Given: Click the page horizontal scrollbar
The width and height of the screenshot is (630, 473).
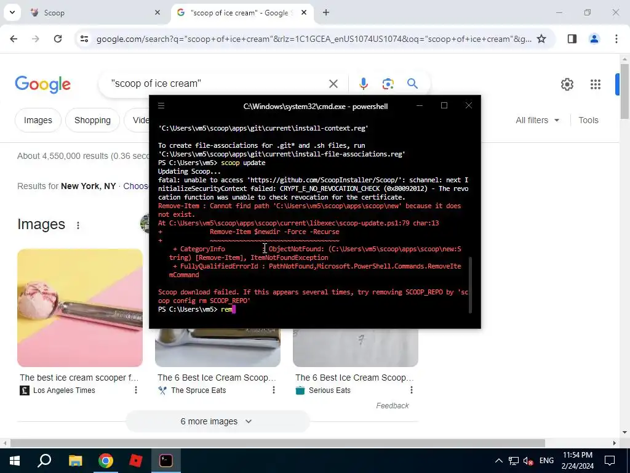Looking at the screenshot, I should click(277, 443).
